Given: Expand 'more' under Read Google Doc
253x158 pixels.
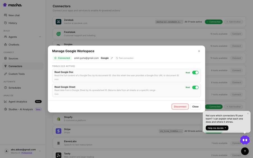Looking at the screenshot, I should click(x=57, y=79).
